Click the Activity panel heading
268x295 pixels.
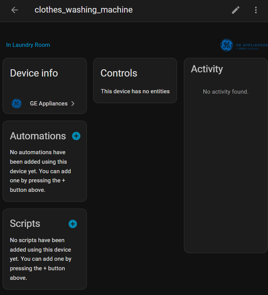(207, 69)
